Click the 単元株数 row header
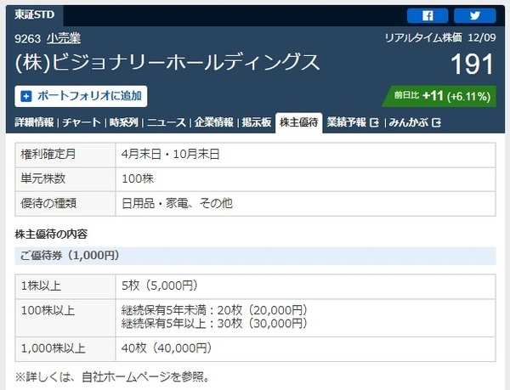Screen dimensions: 510x390 pos(65,179)
